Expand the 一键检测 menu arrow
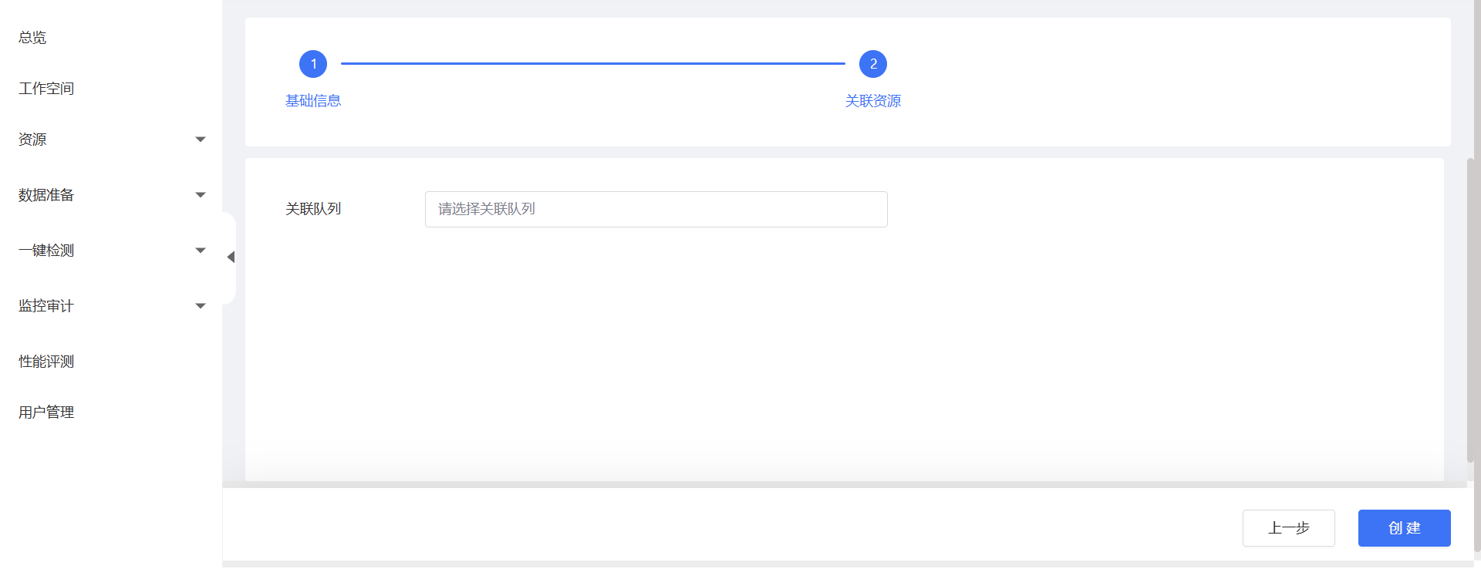The image size is (1481, 569). pyautogui.click(x=201, y=251)
